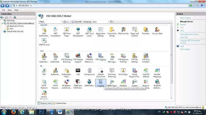Open the Failed Request Tracing feature
Viewport: 206px width, 115px height.
point(135,73)
